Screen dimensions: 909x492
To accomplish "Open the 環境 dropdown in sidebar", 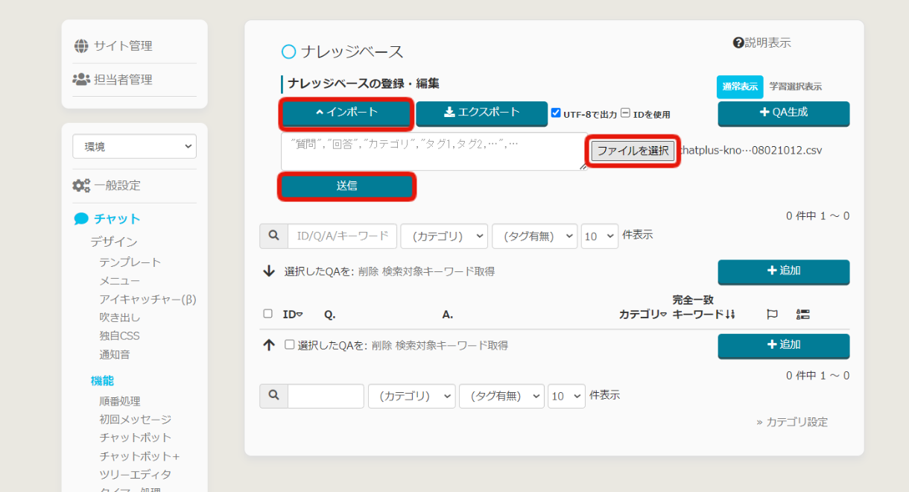I will (134, 147).
